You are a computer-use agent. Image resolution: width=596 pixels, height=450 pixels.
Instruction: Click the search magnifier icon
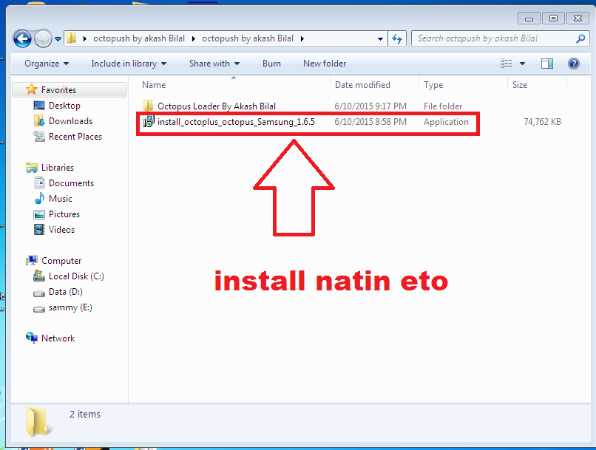click(x=580, y=38)
